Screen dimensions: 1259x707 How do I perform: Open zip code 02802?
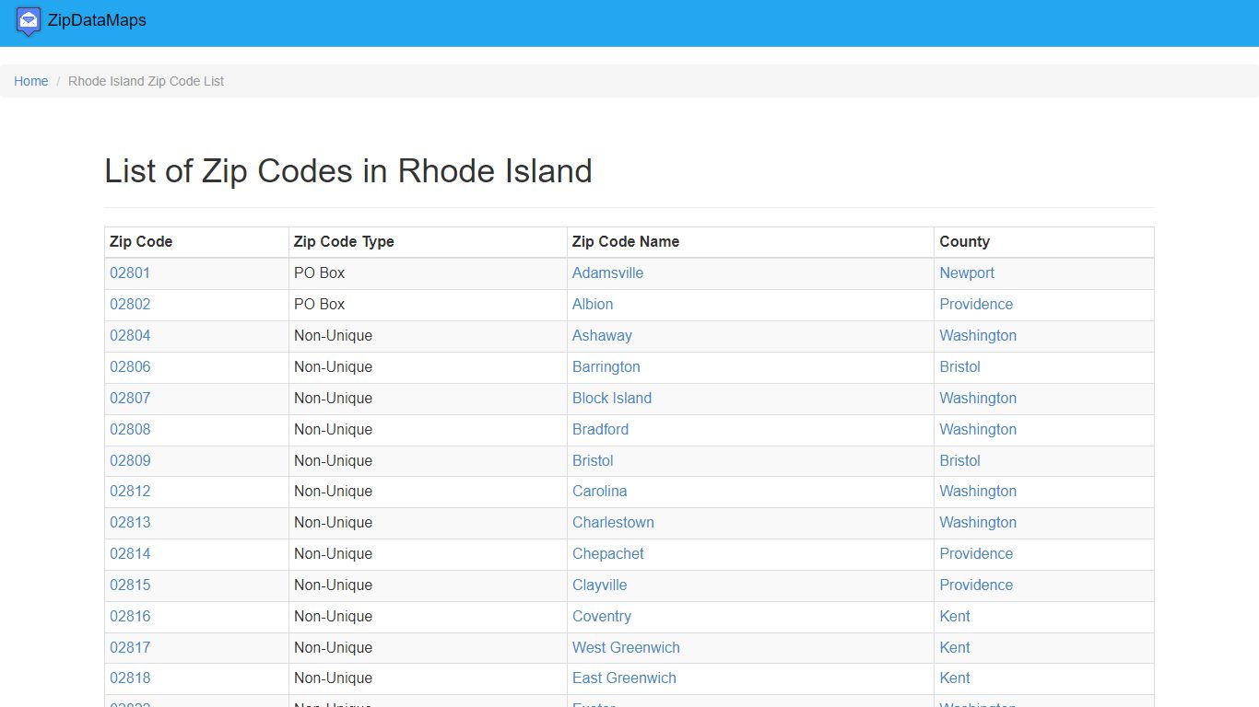[x=130, y=305]
